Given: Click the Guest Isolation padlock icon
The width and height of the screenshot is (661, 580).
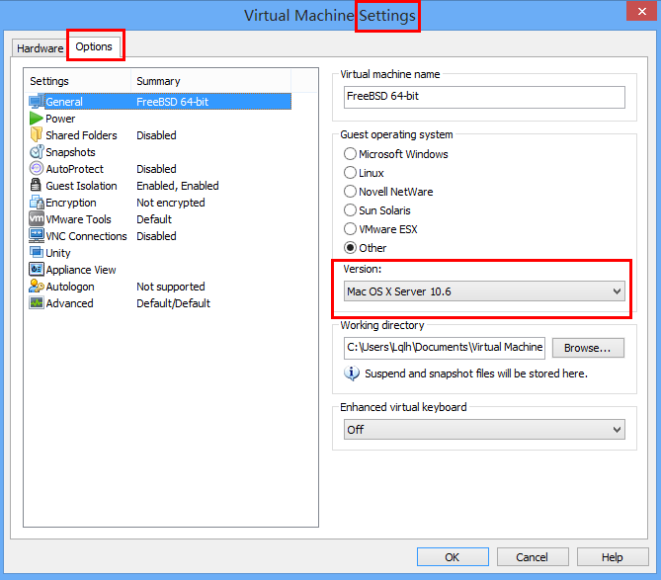Looking at the screenshot, I should click(x=37, y=186).
